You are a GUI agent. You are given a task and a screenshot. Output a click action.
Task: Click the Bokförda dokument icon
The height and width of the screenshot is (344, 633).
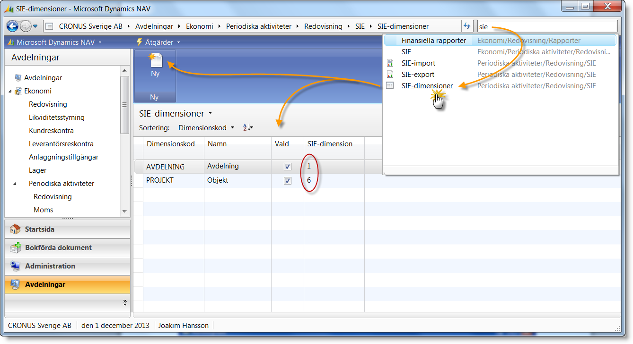click(16, 248)
